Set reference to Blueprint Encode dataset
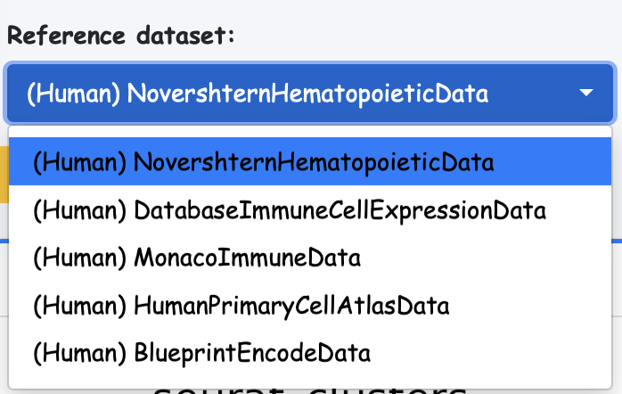This screenshot has height=394, width=622. [x=201, y=353]
